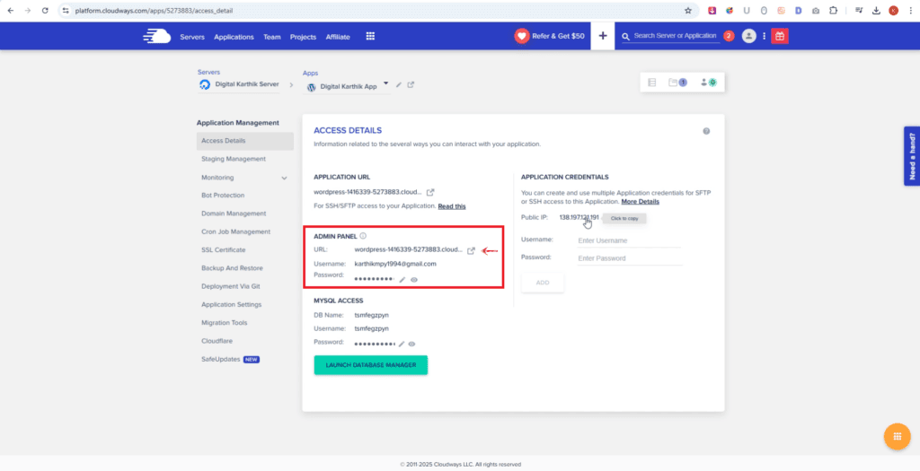Focus the Enter Password field
The height and width of the screenshot is (471, 920).
[x=630, y=258]
